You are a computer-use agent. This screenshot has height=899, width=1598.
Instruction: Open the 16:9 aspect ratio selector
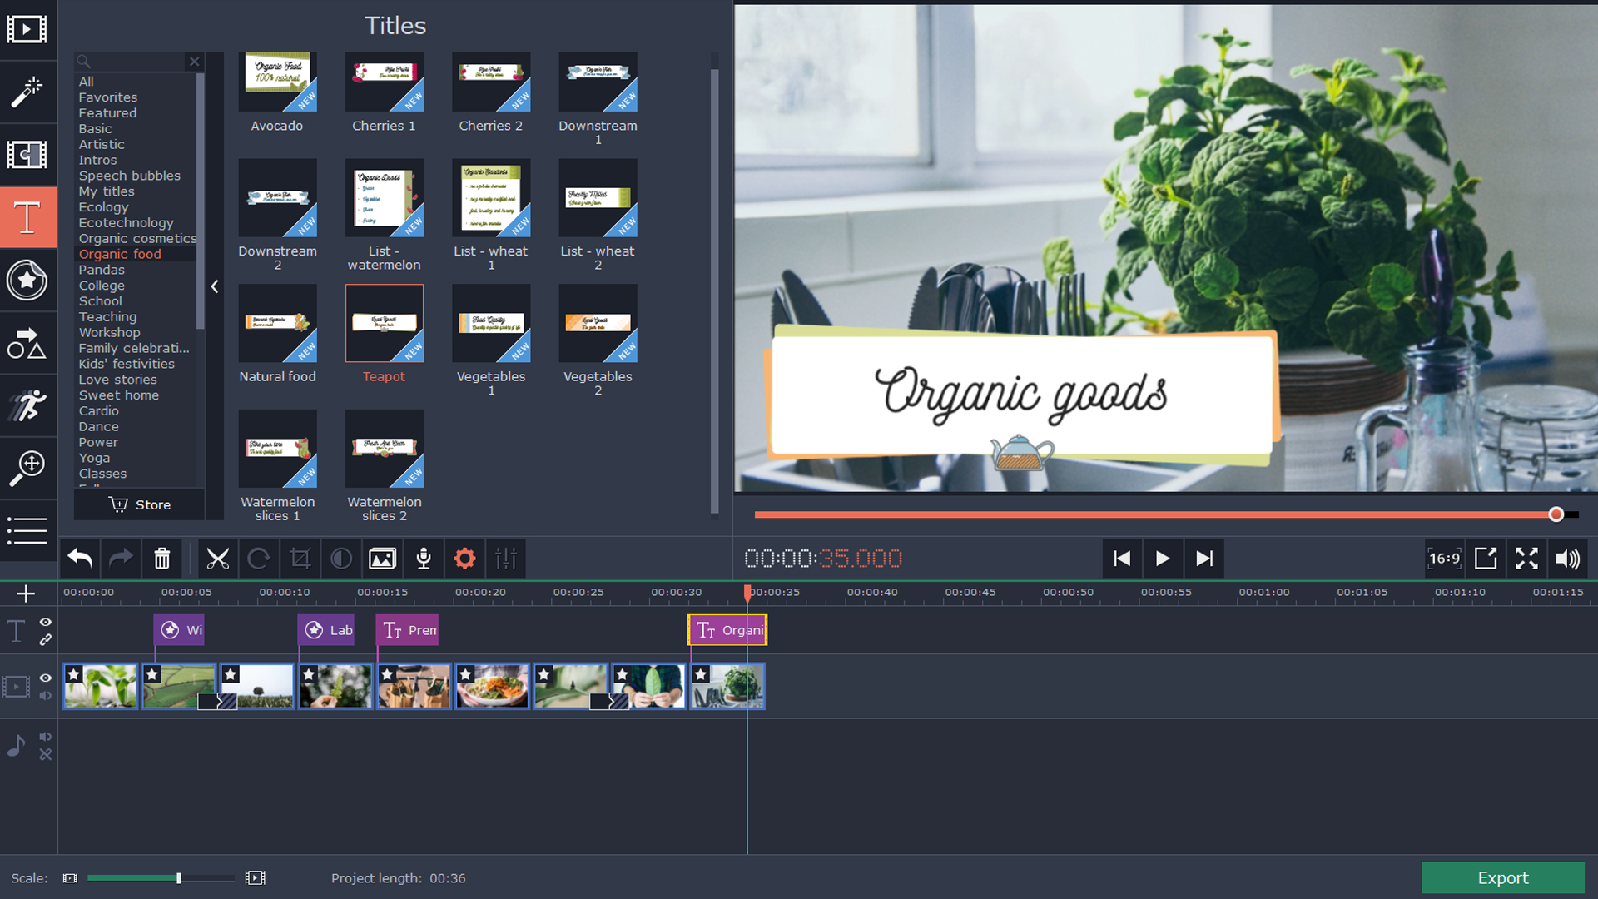1444,559
